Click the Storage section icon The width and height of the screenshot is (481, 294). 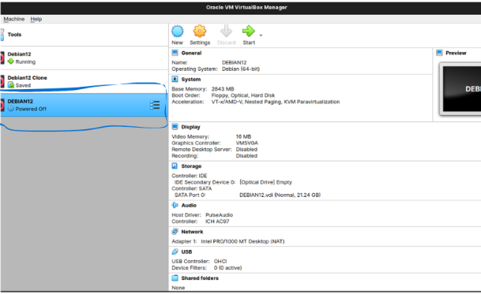pos(175,166)
